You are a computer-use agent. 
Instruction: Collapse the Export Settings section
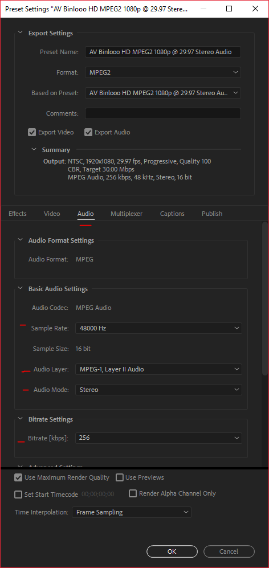coord(21,33)
